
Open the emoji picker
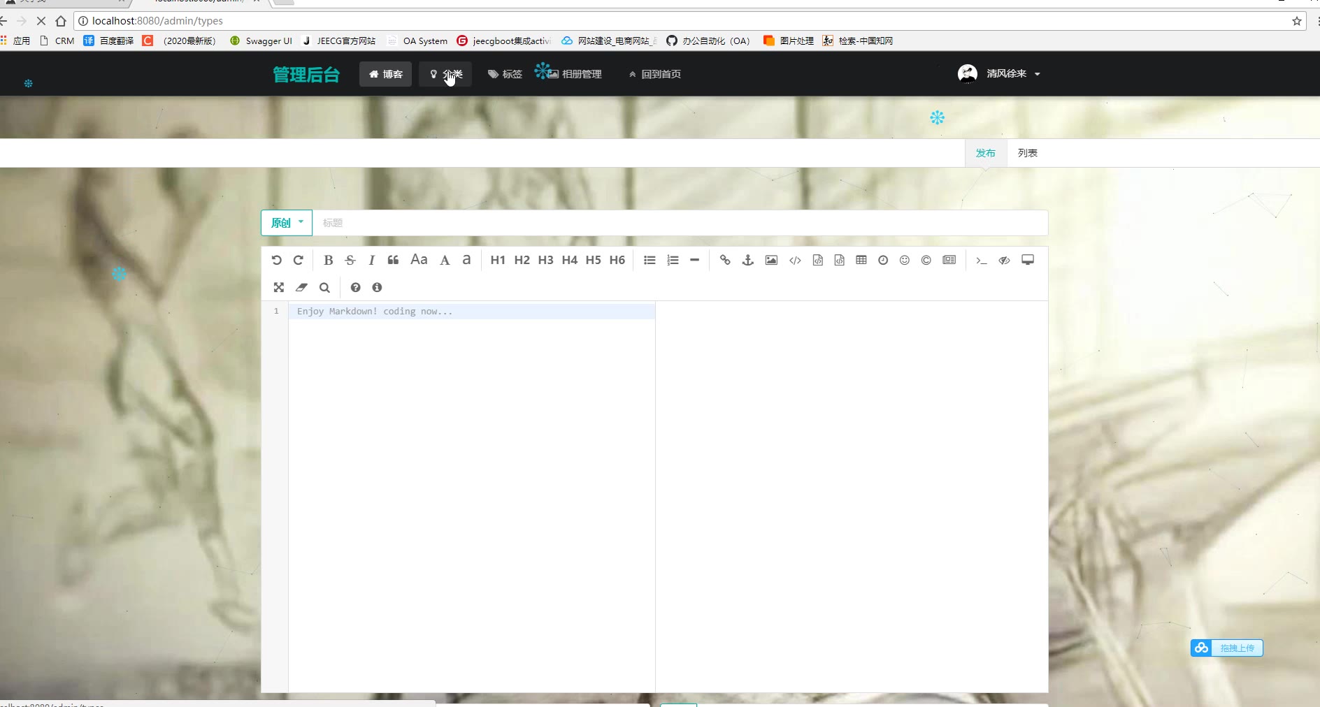(905, 260)
